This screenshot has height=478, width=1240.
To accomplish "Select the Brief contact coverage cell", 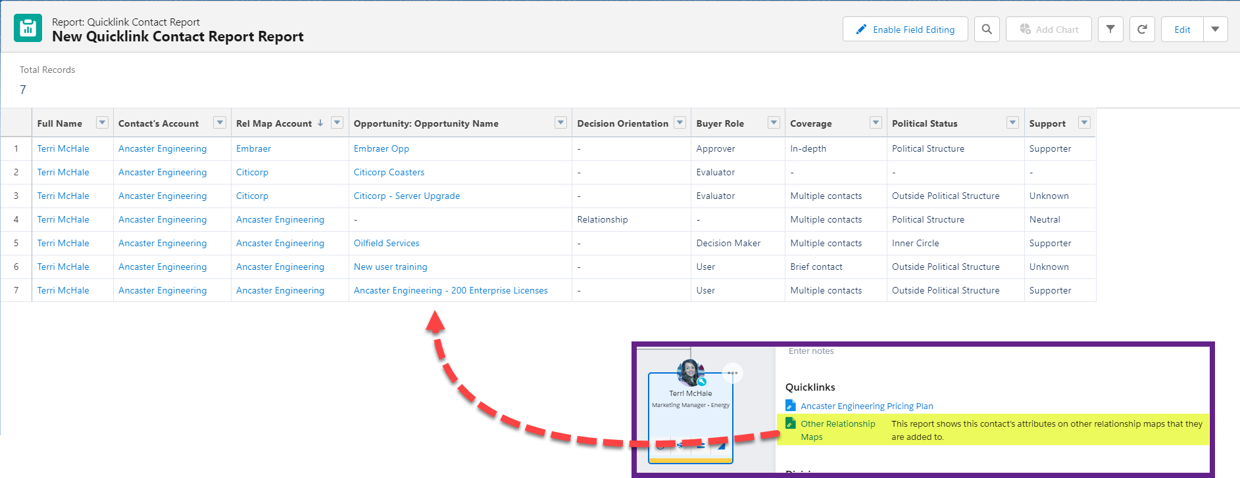I will [835, 267].
